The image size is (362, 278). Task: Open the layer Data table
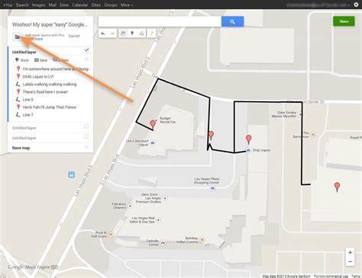(40, 60)
